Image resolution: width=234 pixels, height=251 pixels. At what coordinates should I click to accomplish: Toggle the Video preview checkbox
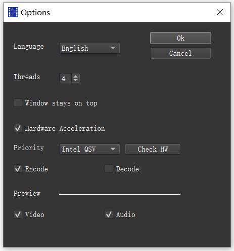[x=18, y=214]
